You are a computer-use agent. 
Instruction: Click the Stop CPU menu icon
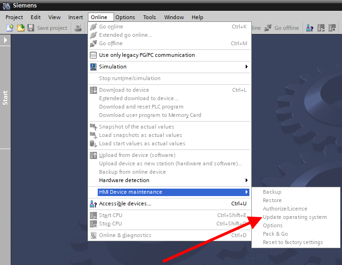click(x=94, y=224)
